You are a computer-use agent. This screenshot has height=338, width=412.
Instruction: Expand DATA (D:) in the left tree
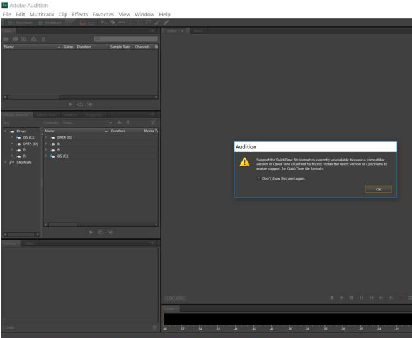[x=12, y=144]
